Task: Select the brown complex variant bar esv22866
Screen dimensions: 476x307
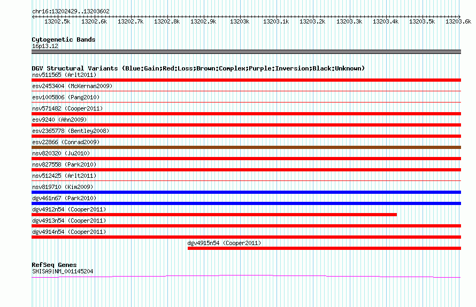Action: click(x=246, y=147)
